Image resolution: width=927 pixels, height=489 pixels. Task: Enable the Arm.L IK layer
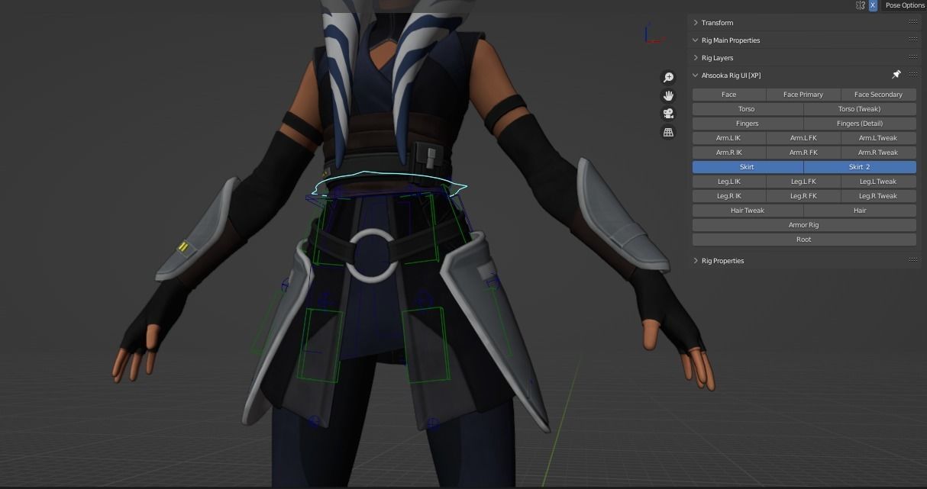click(729, 138)
